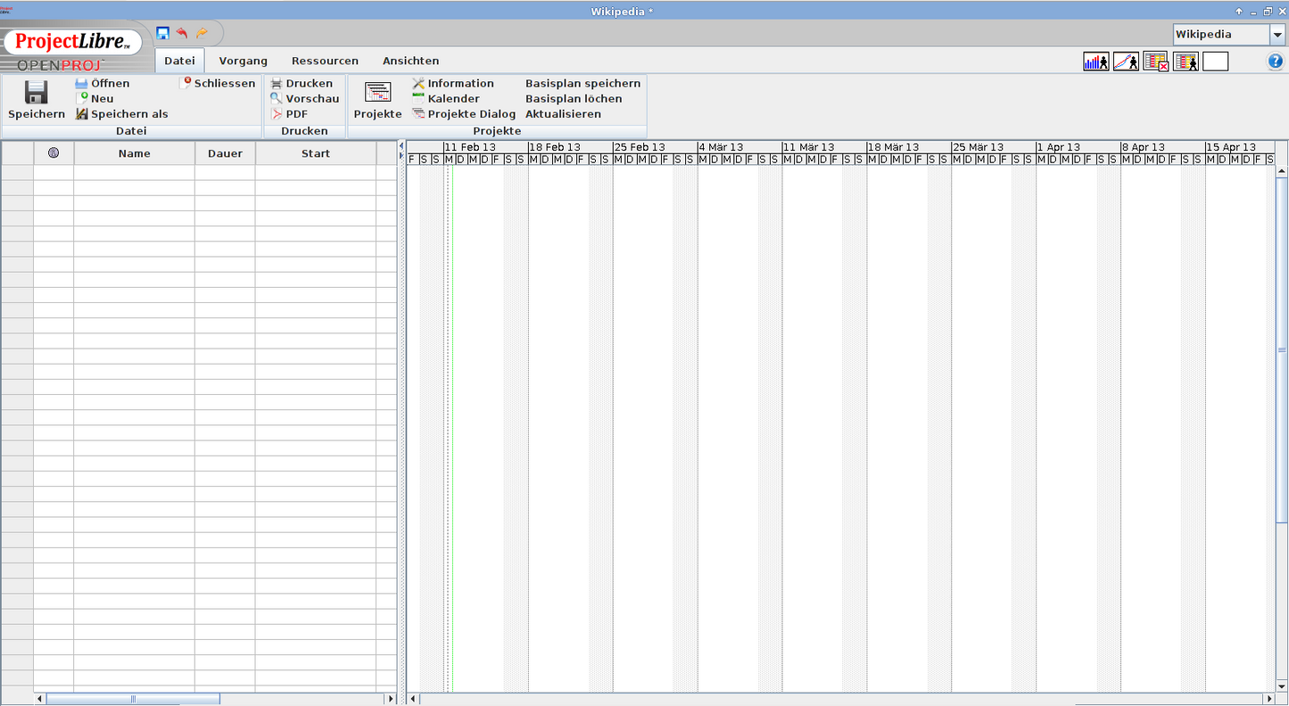Collapse the task table with the left arrow
1289x706 pixels.
[x=401, y=147]
